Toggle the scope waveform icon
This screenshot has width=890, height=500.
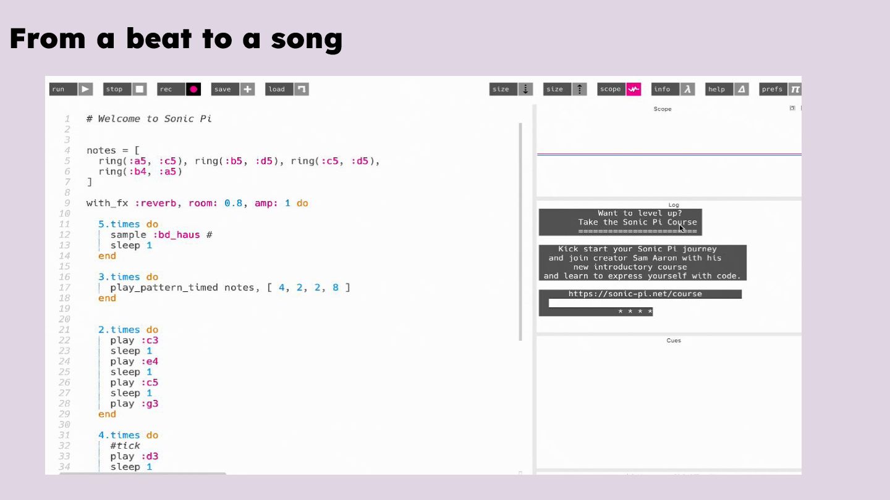click(x=634, y=89)
